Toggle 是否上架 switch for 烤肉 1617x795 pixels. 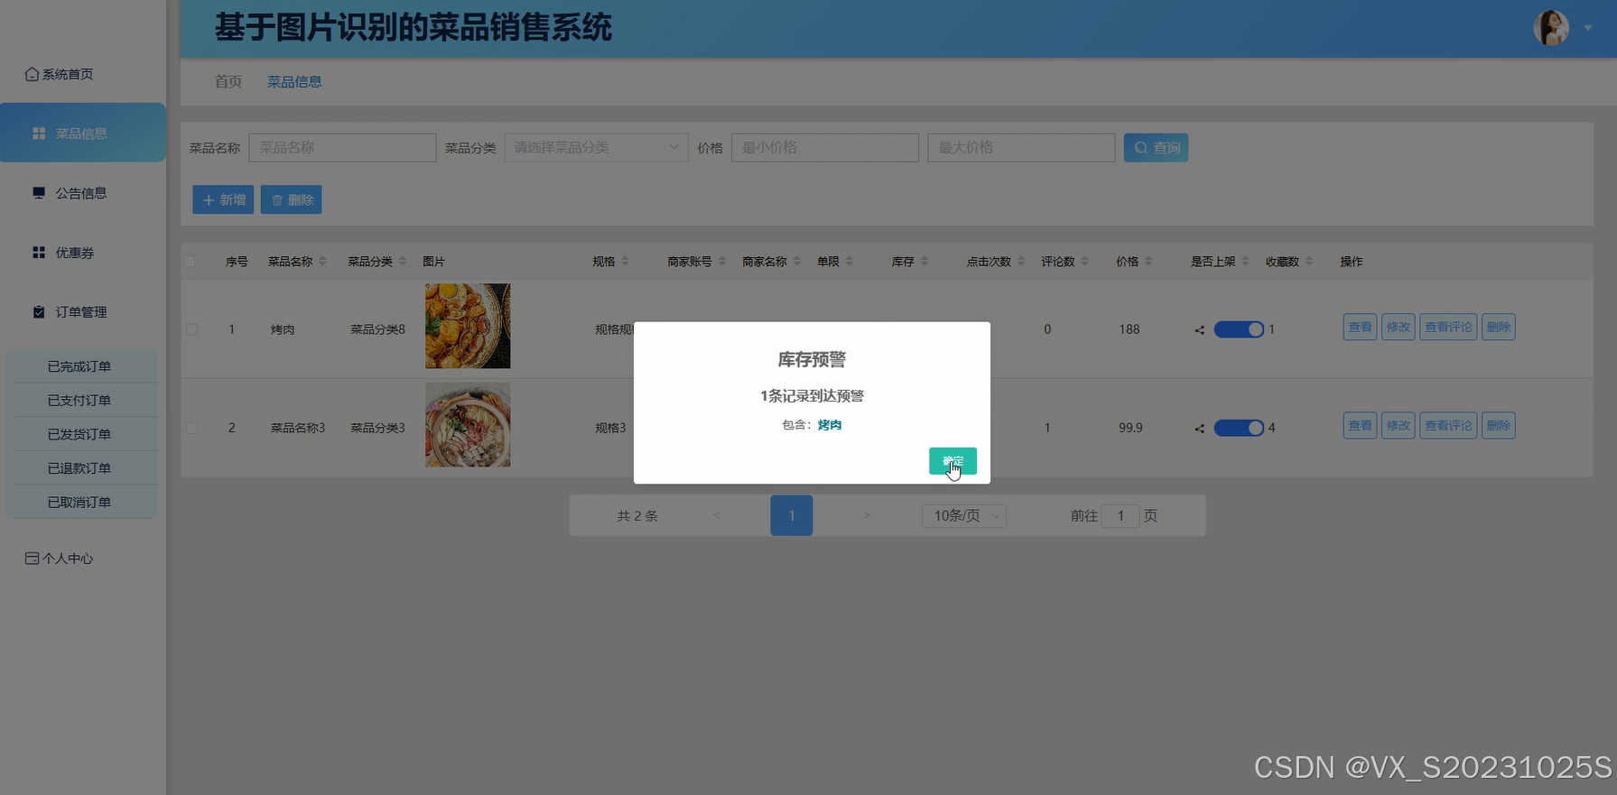(x=1239, y=329)
